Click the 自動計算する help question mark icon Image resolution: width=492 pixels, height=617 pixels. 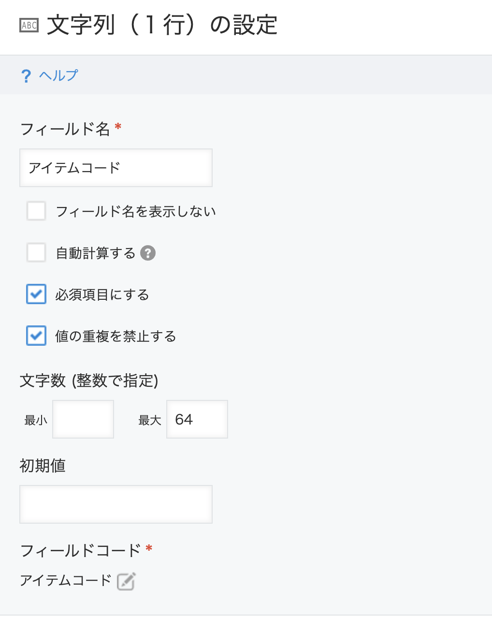point(148,253)
